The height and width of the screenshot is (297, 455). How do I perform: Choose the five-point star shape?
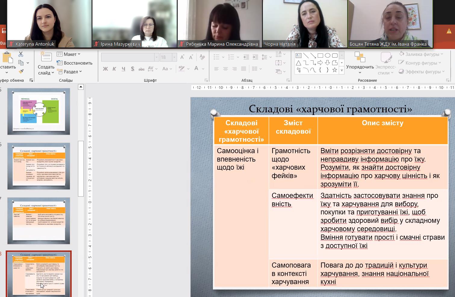(335, 70)
